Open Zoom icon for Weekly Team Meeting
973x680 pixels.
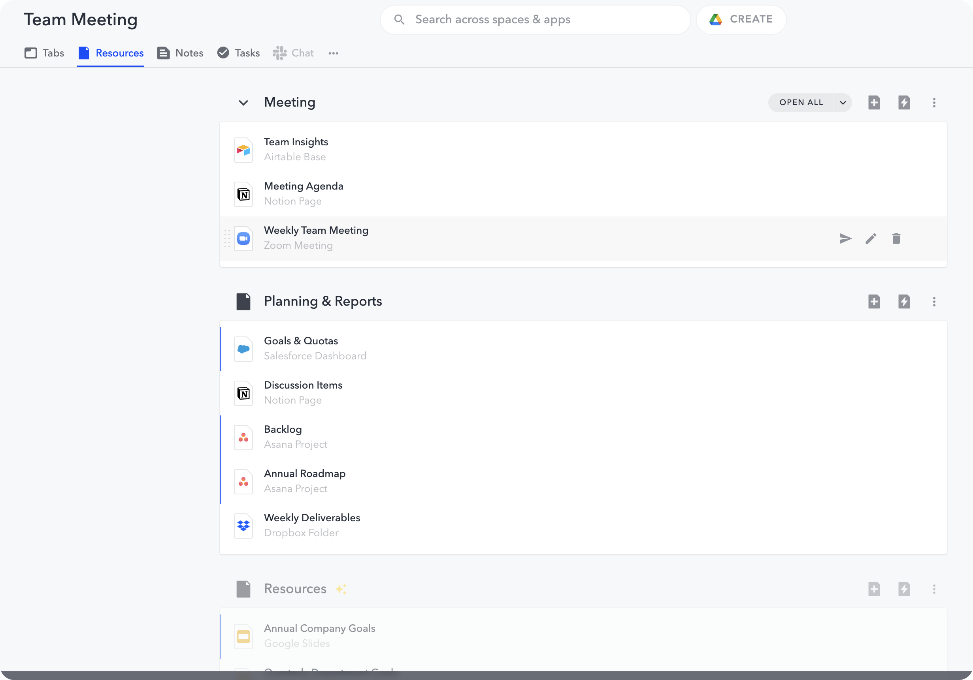[x=243, y=239]
